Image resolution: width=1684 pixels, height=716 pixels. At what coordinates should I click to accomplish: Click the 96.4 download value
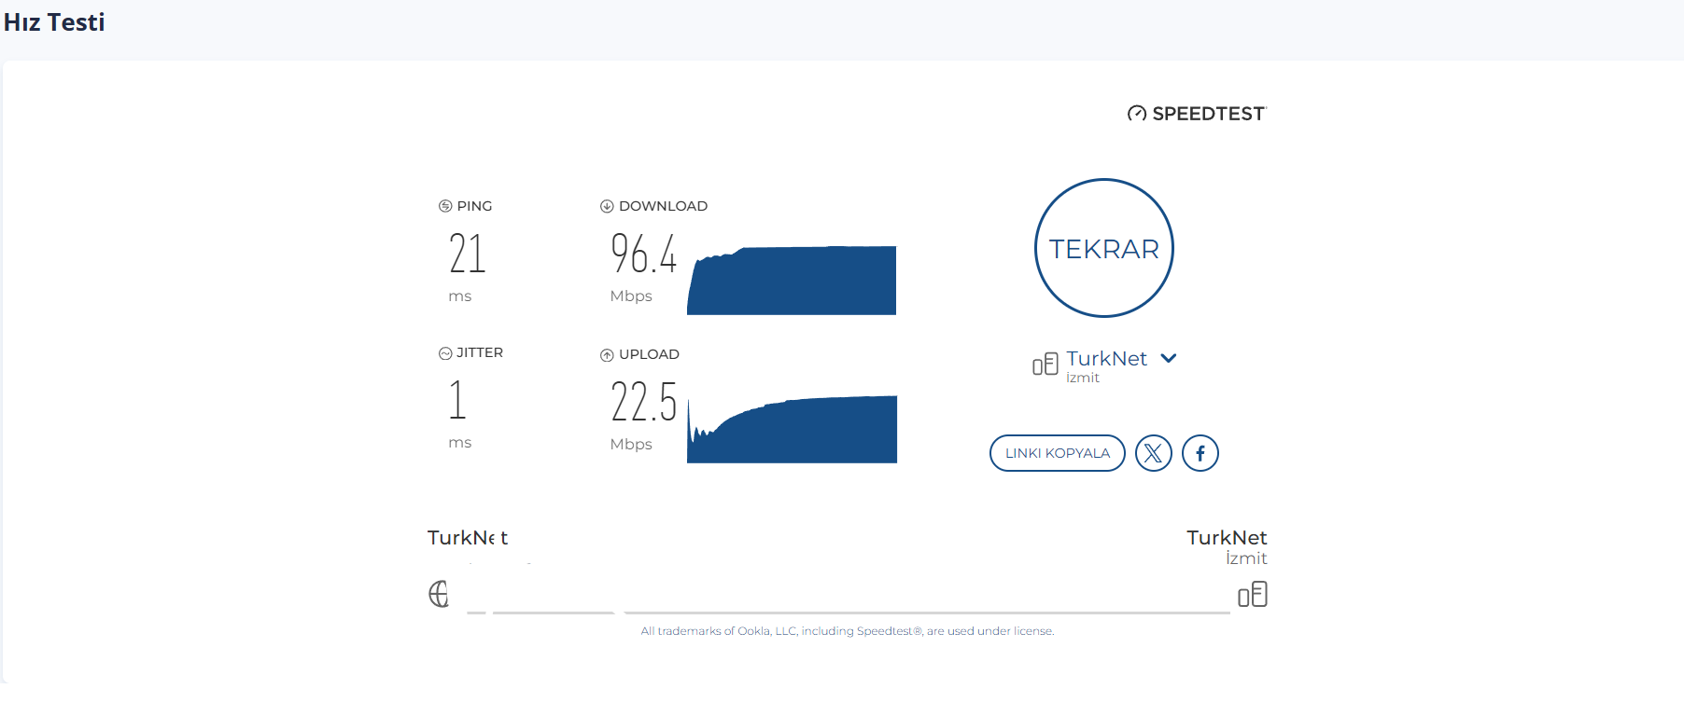tap(643, 254)
